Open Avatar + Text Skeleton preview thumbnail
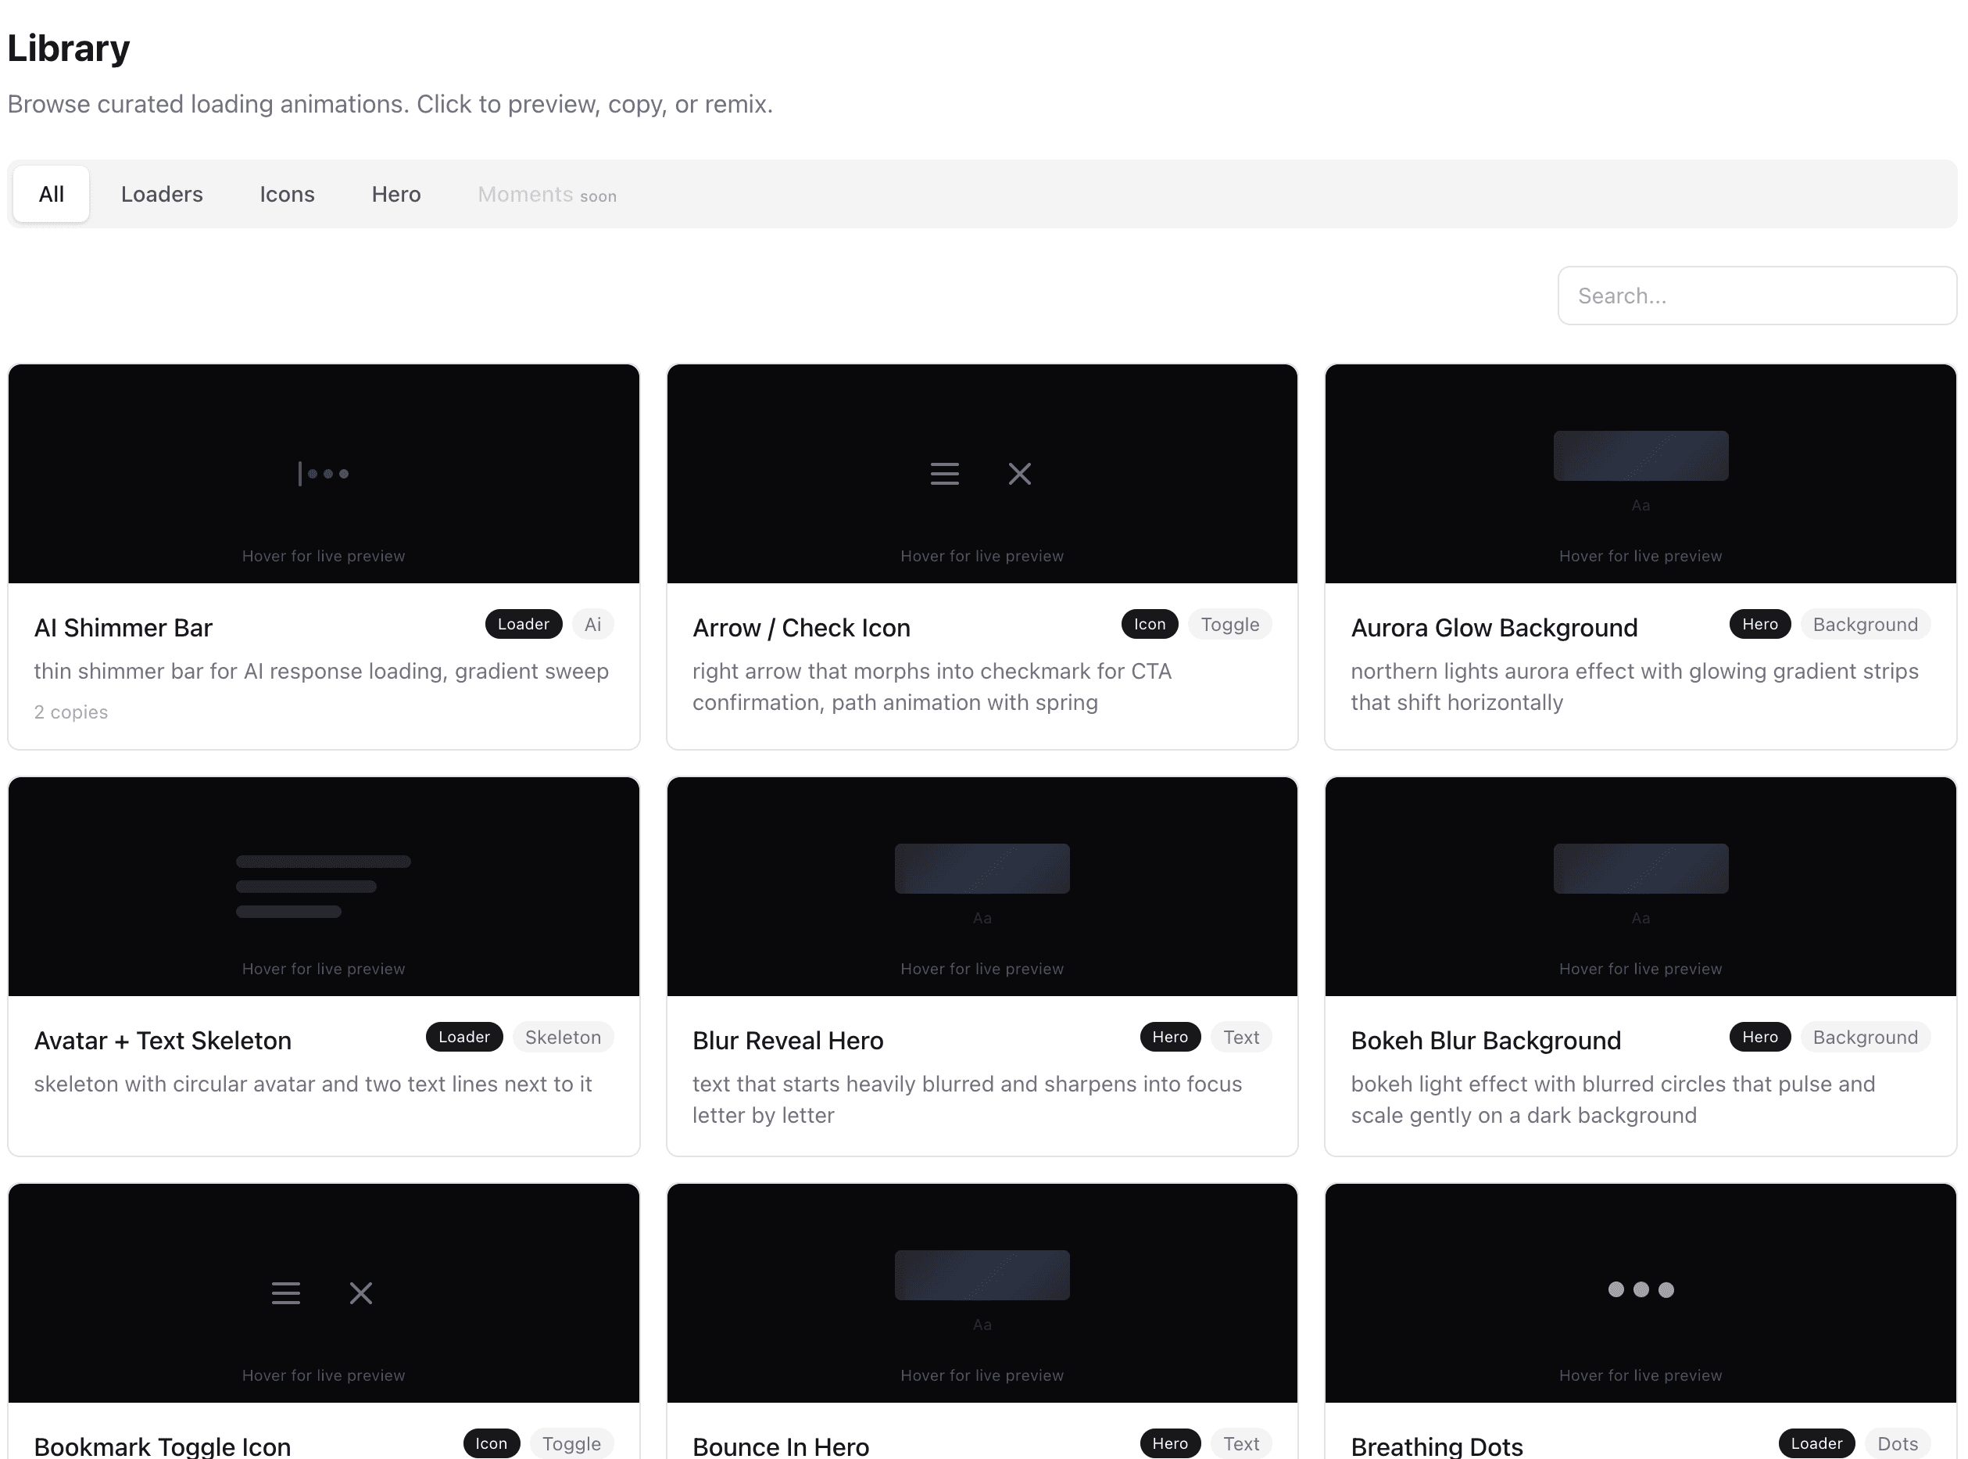1968x1459 pixels. 323,886
